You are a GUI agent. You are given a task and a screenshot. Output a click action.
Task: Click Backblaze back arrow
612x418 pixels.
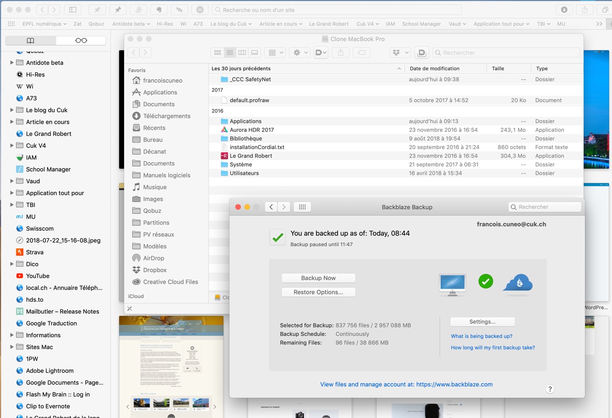(x=271, y=207)
